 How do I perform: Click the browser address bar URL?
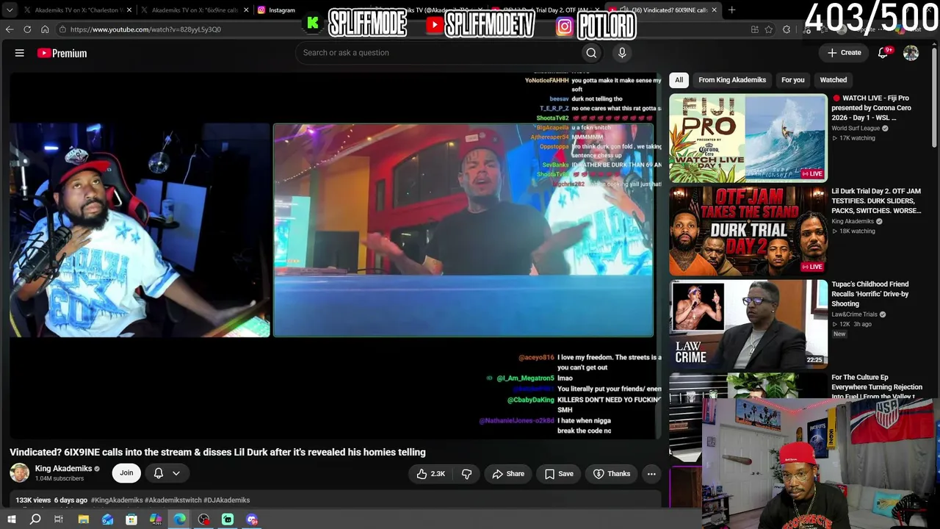145,29
